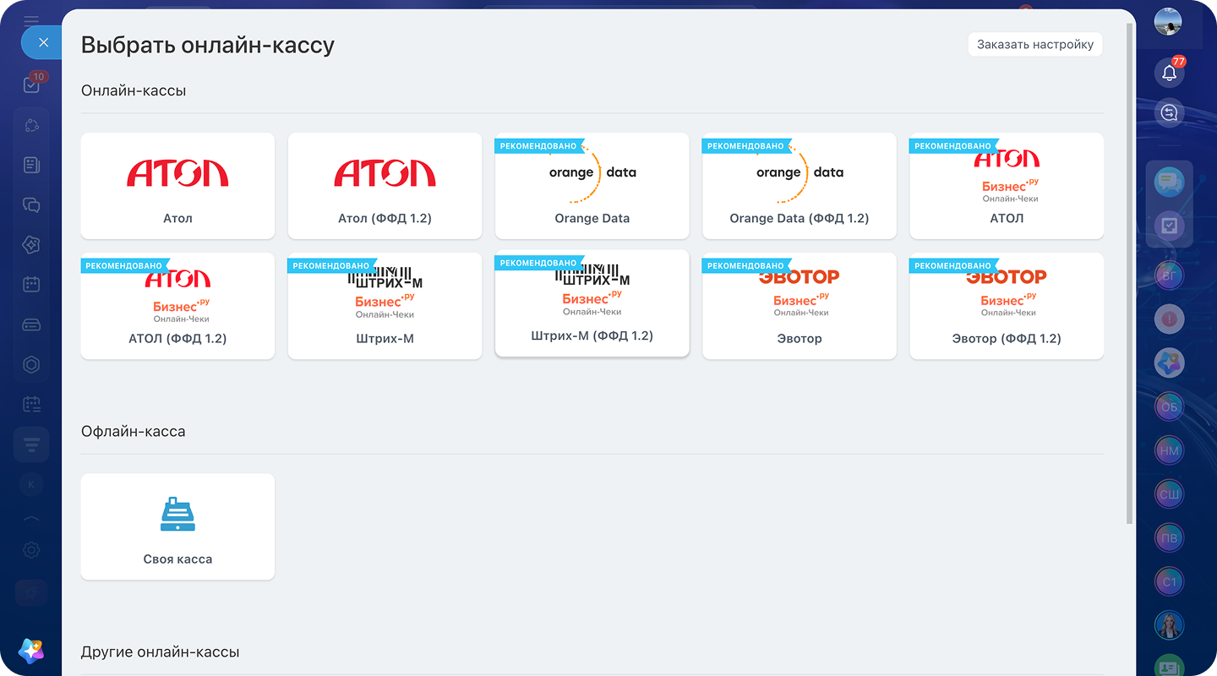Open the red exclamation mark chat

(1170, 319)
